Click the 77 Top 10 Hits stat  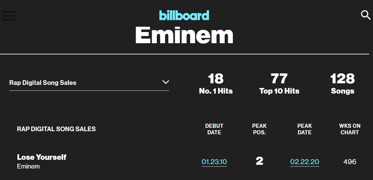pos(279,84)
